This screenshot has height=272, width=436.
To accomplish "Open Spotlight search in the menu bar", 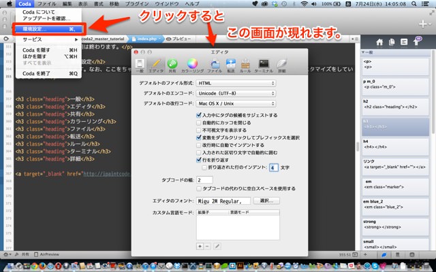I will click(414, 4).
